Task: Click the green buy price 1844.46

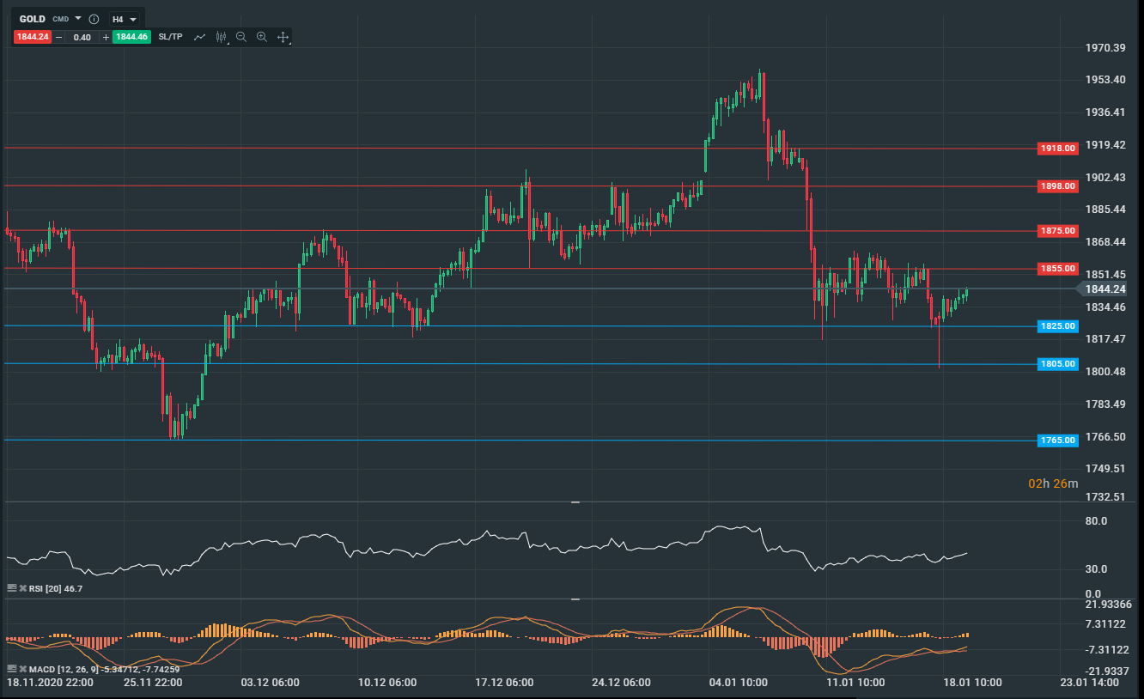Action: click(x=131, y=37)
